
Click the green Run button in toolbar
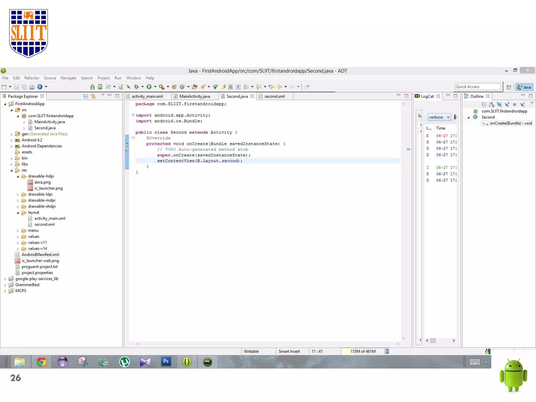149,87
